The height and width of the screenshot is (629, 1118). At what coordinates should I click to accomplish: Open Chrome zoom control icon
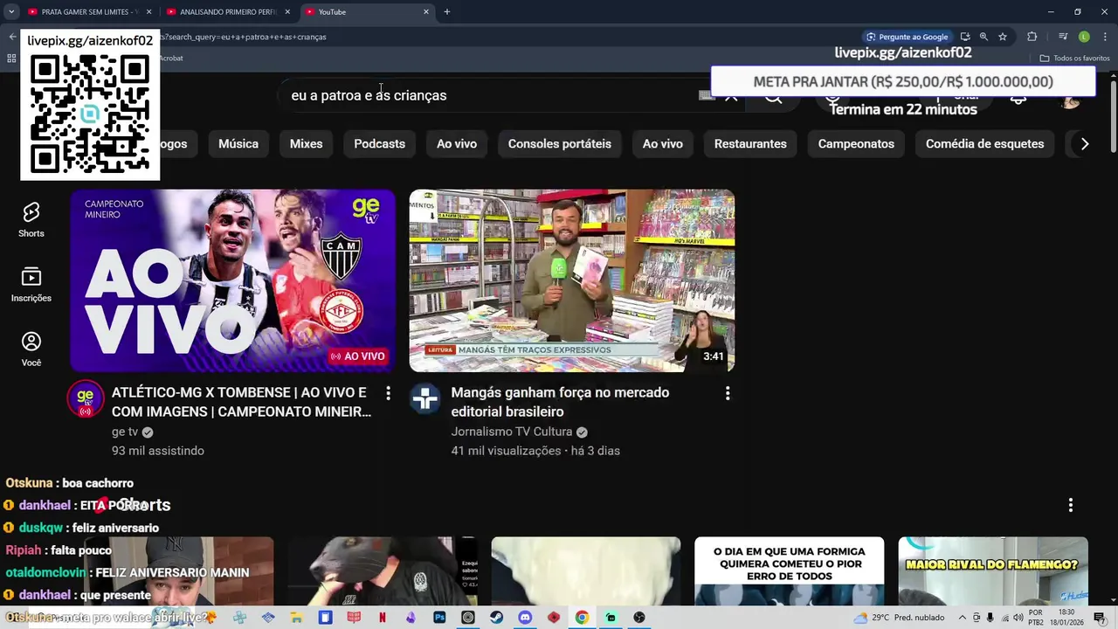pyautogui.click(x=983, y=37)
